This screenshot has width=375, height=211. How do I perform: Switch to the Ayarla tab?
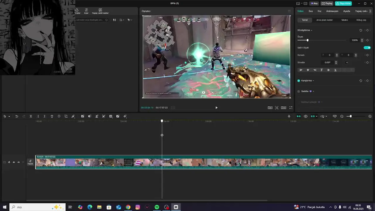(x=347, y=11)
